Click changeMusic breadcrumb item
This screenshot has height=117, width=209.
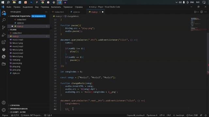(x=73, y=16)
